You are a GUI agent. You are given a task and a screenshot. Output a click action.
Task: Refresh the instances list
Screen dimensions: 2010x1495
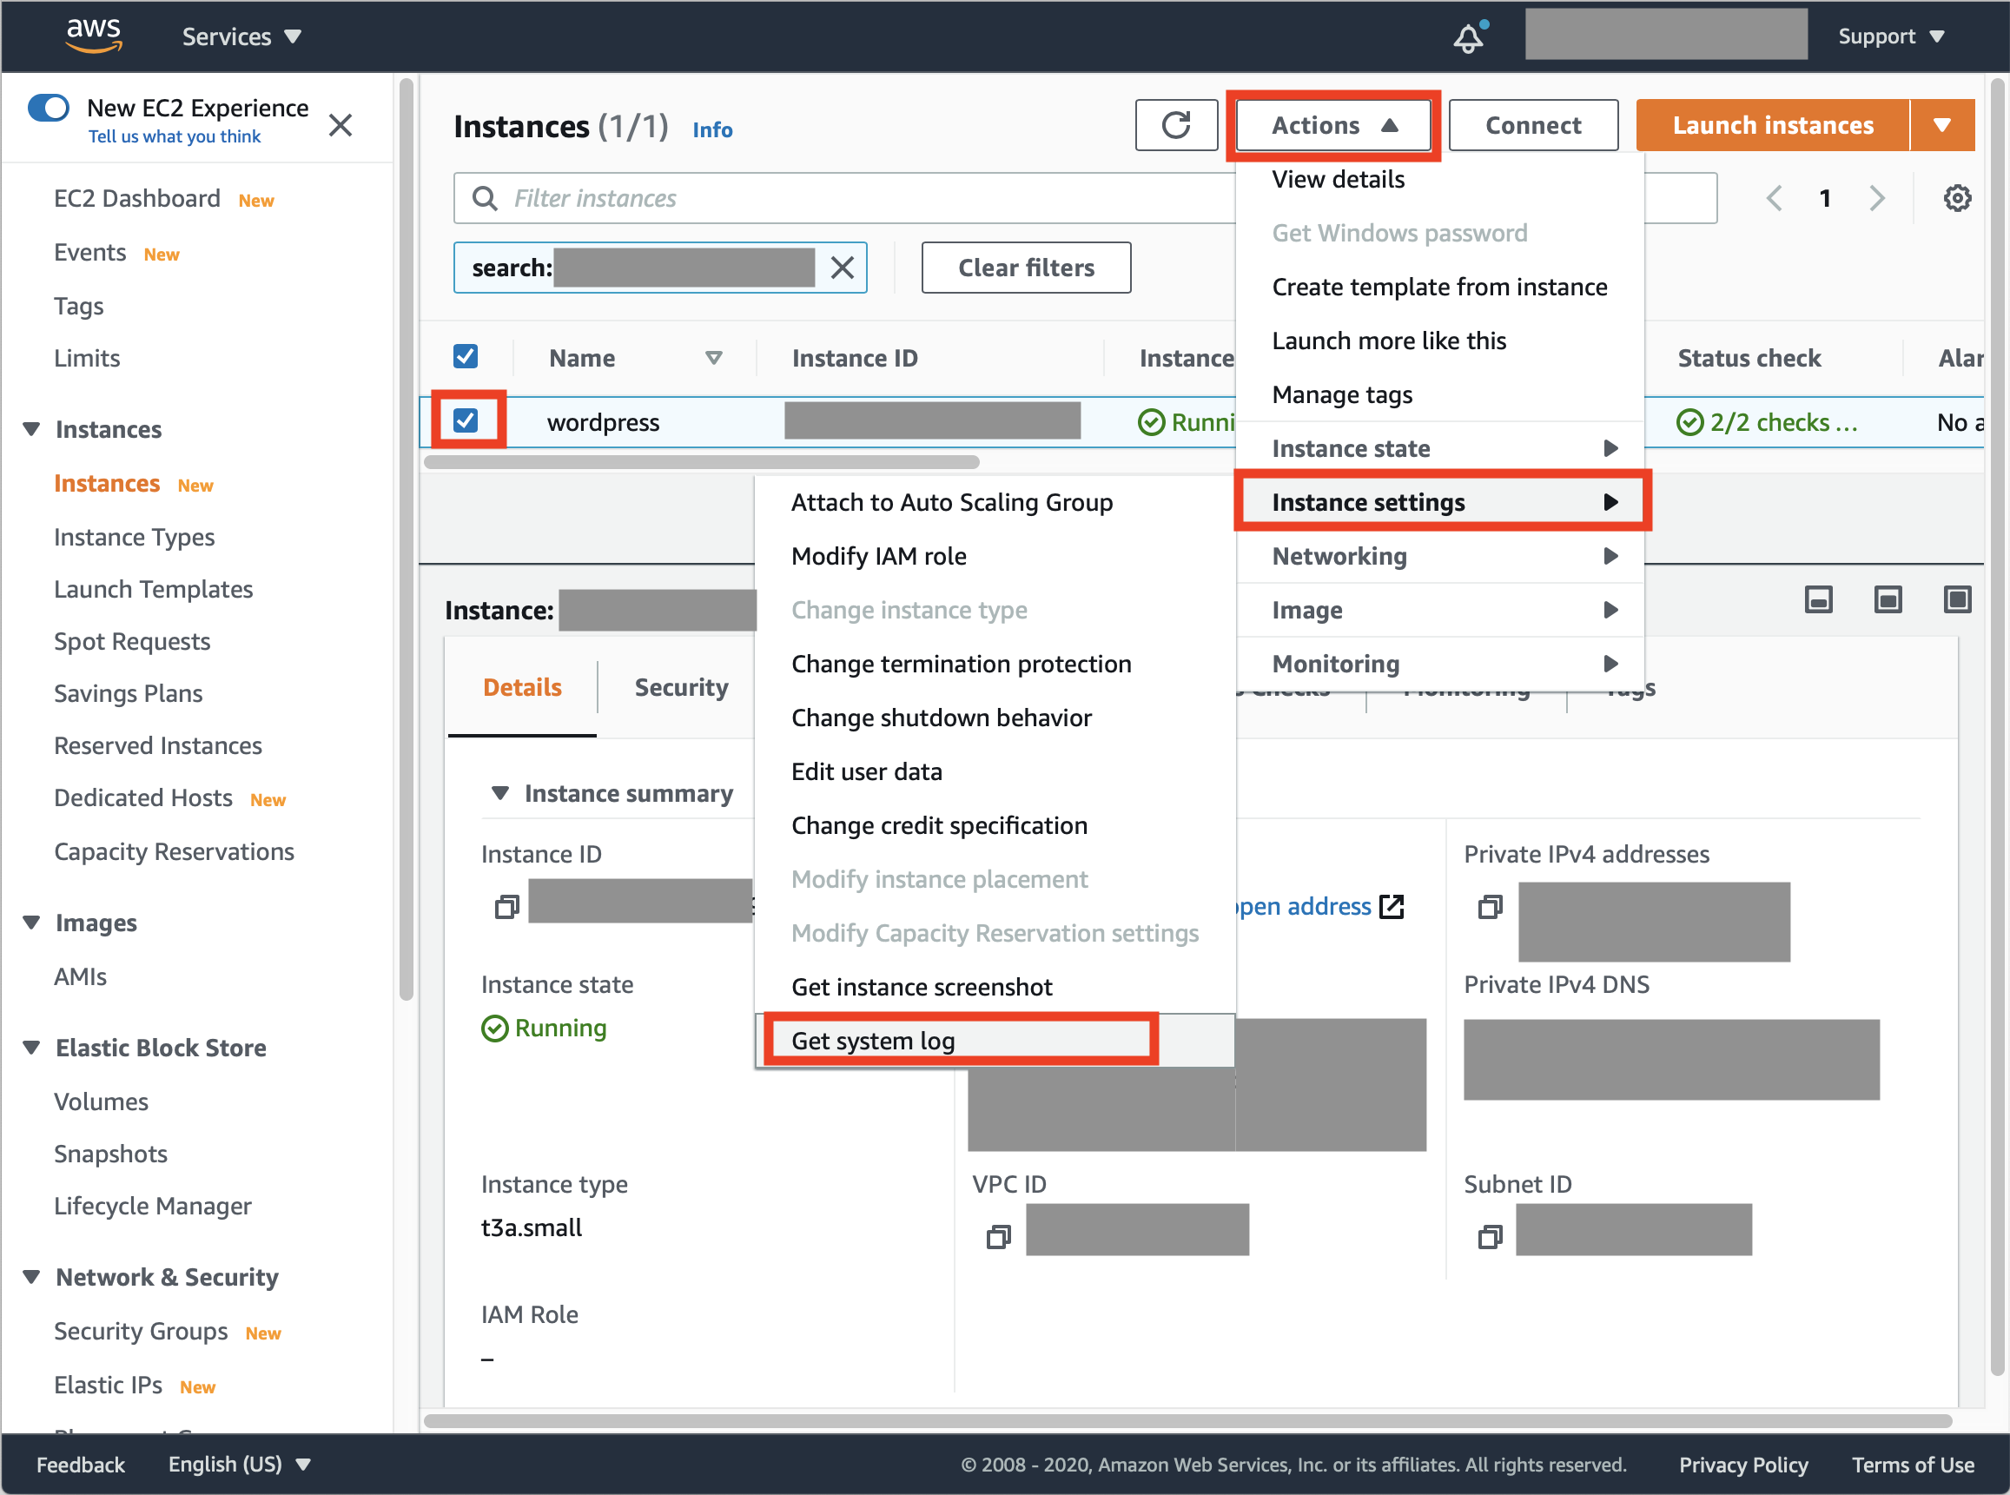(1175, 125)
